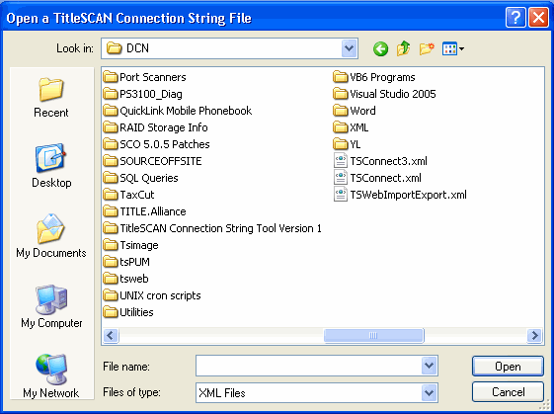554x414 pixels.
Task: Expand the Files of type dropdown
Action: (429, 393)
